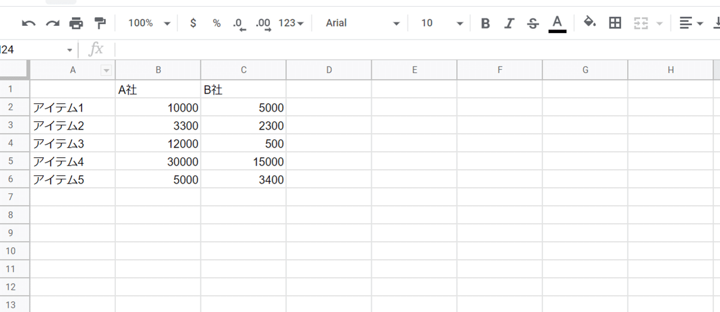Screen dimensions: 720x312
Task: Select row 10 header
Action: (x=14, y=251)
